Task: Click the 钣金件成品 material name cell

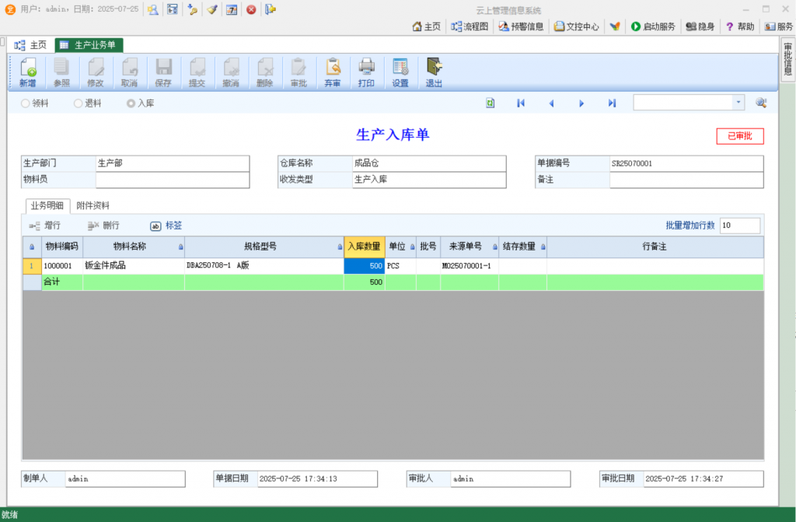Action: pos(134,265)
